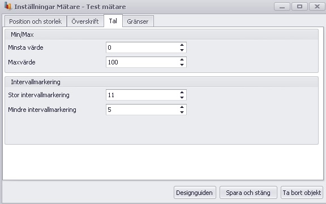This screenshot has height=204, width=326.
Task: Click Spara och stäng button
Action: pos(248,193)
